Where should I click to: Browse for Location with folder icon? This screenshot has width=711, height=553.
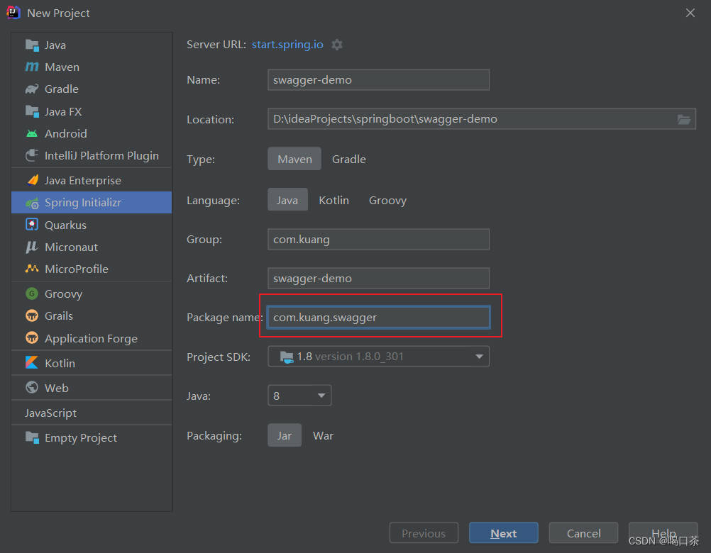(684, 119)
